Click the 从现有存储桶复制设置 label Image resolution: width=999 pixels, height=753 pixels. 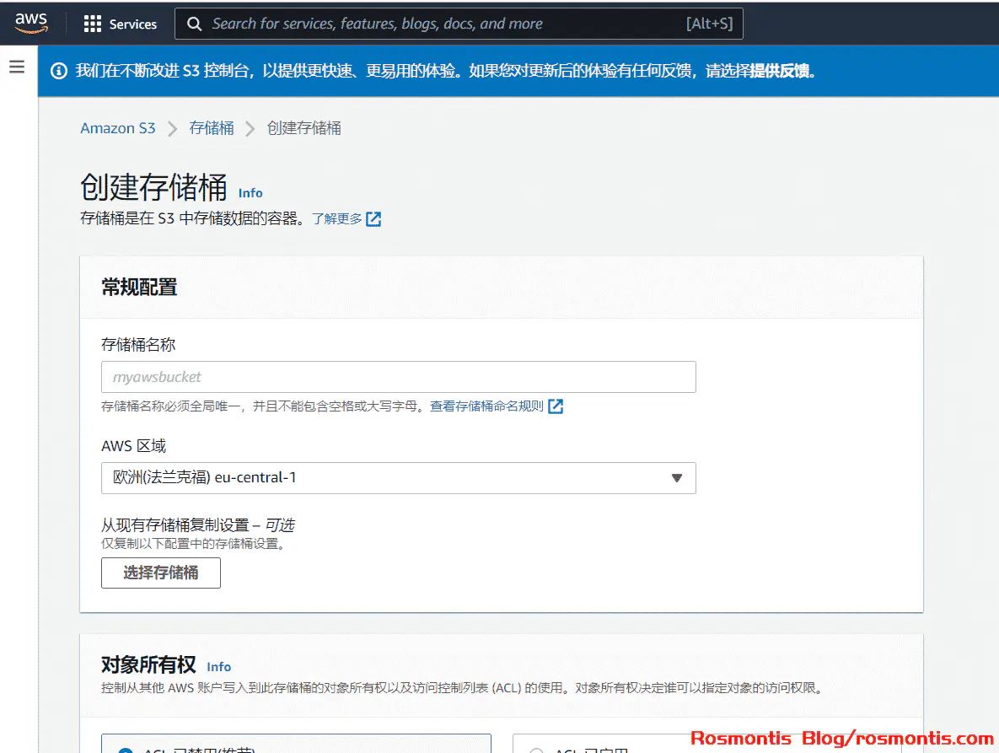[x=175, y=525]
